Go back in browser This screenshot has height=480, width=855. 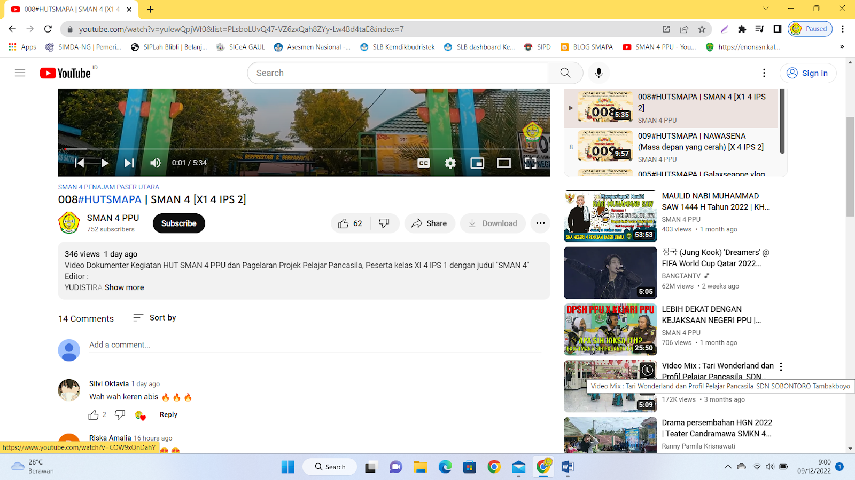12,29
